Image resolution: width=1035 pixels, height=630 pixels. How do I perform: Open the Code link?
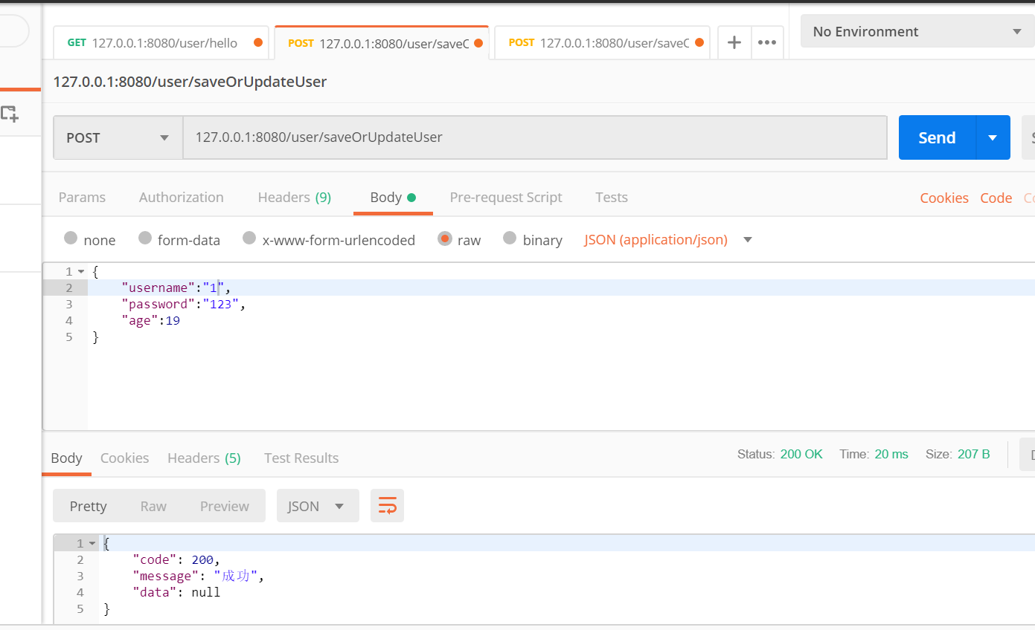pyautogui.click(x=996, y=198)
